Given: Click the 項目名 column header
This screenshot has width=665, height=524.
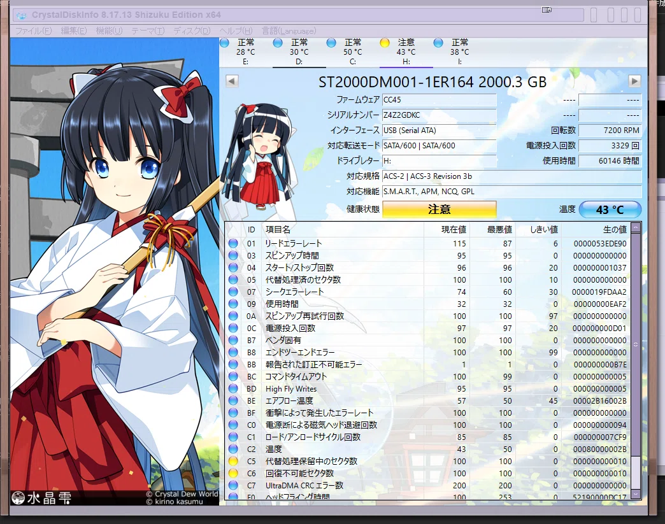Looking at the screenshot, I should tap(343, 229).
